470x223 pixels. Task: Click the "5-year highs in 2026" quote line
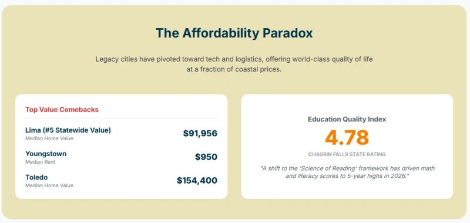pos(347,176)
